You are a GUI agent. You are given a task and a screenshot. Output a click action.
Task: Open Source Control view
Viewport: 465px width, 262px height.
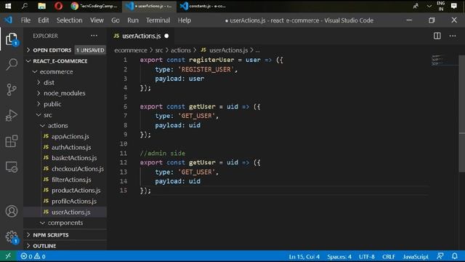tap(12, 90)
